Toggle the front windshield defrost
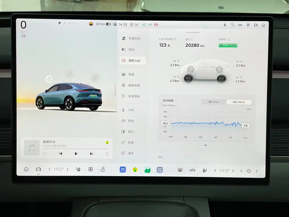 180,170
